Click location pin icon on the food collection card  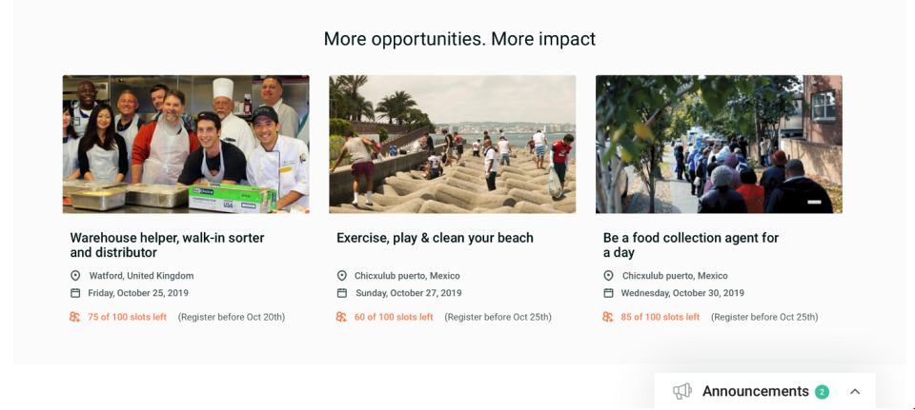[x=609, y=276]
